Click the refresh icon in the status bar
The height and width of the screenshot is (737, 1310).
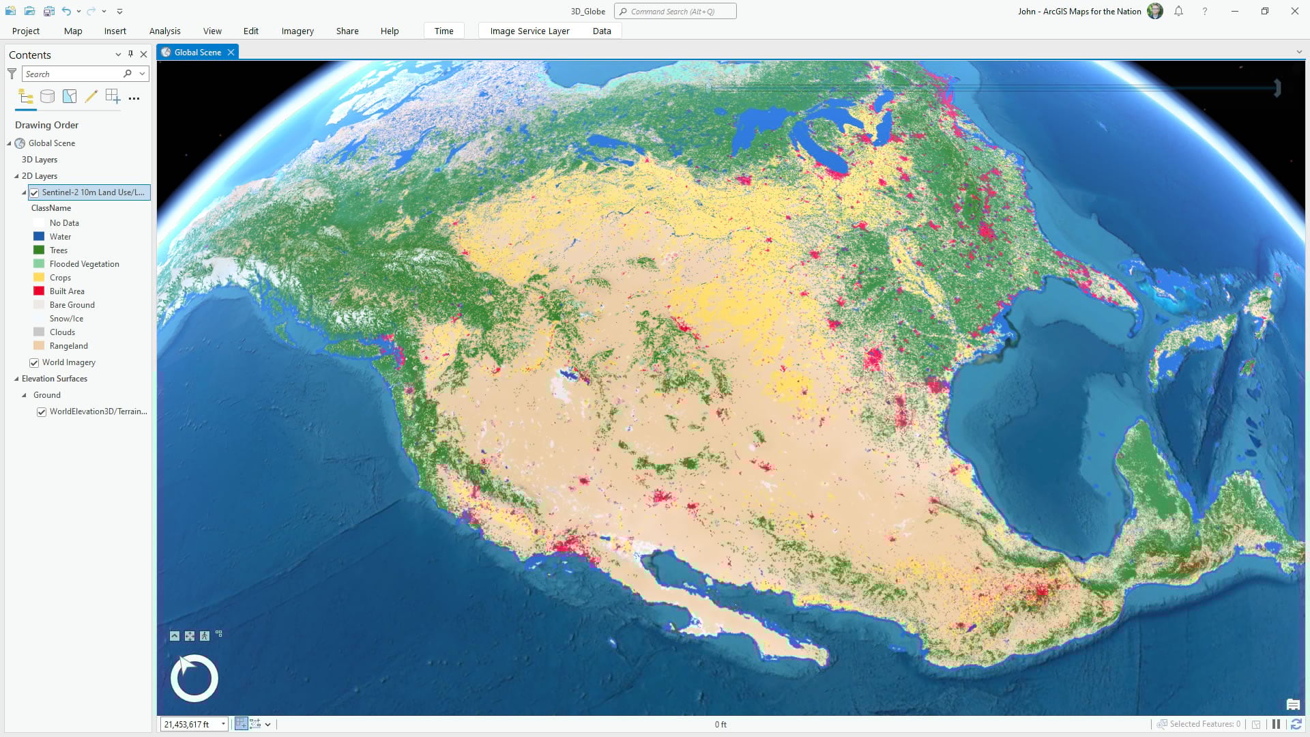coord(1296,724)
